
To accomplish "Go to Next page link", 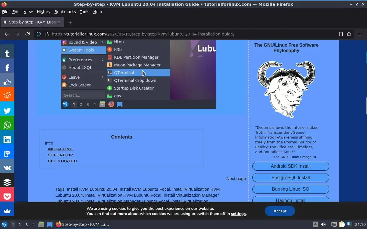I will pos(236,178).
